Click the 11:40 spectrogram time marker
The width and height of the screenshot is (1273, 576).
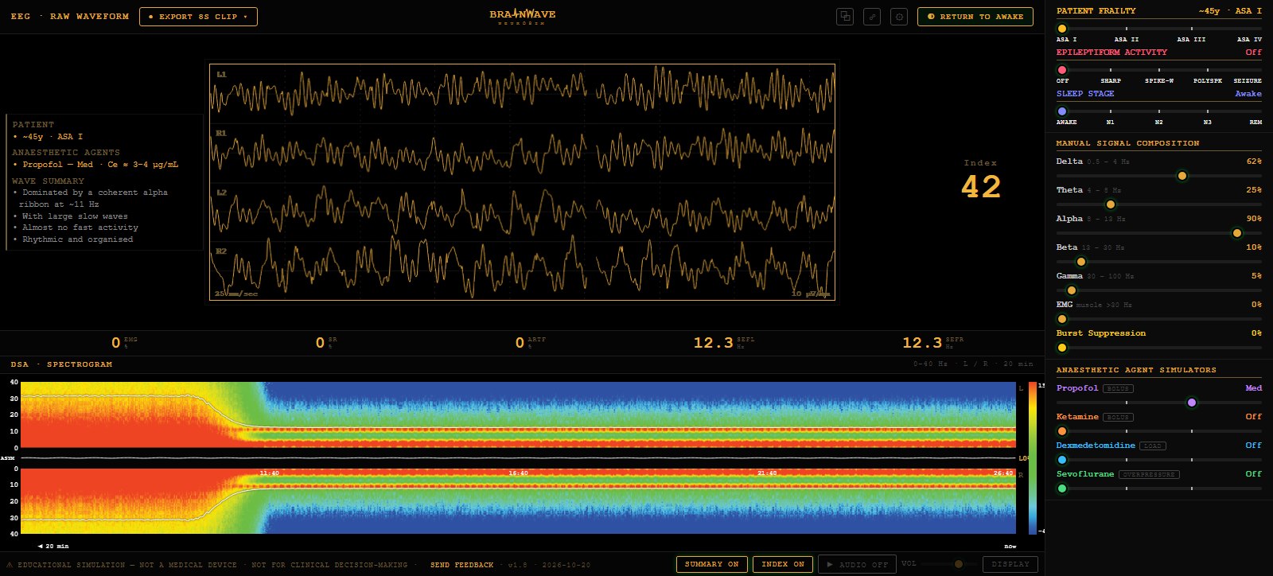[x=270, y=473]
